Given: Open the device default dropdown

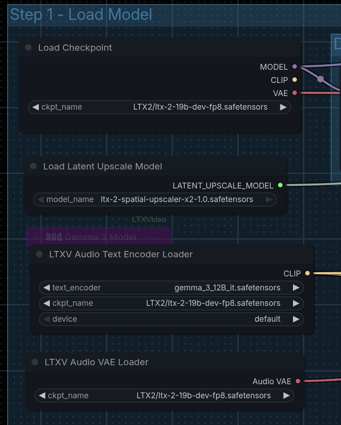Looking at the screenshot, I should click(x=171, y=319).
